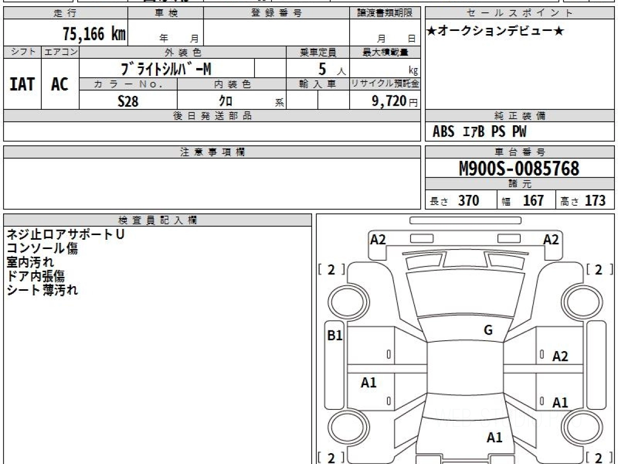Select the 走行 column header

(x=65, y=13)
